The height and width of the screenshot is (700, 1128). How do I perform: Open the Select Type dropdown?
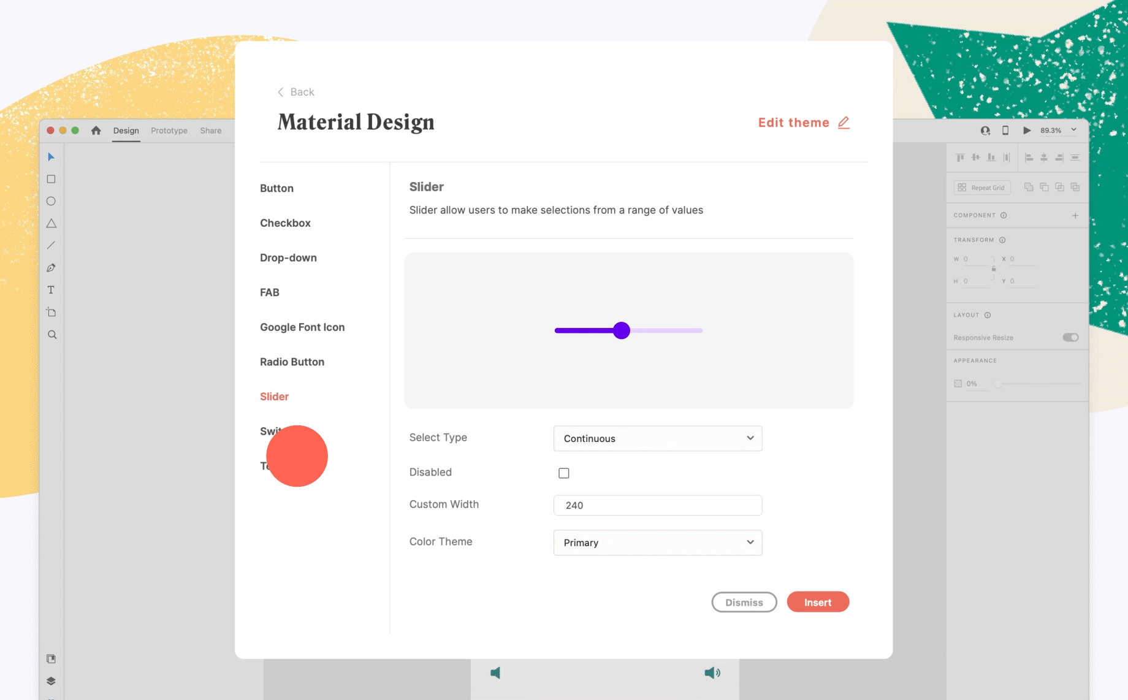tap(657, 438)
